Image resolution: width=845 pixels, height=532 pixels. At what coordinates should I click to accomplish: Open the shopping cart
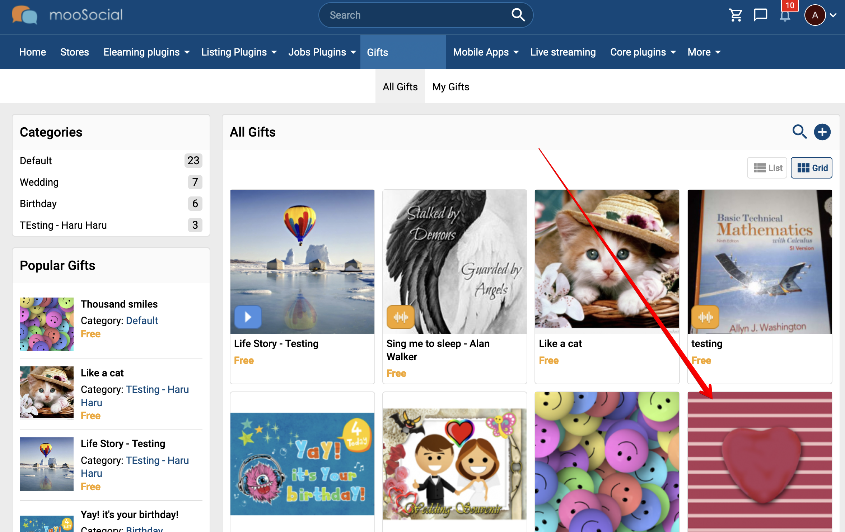(x=736, y=15)
